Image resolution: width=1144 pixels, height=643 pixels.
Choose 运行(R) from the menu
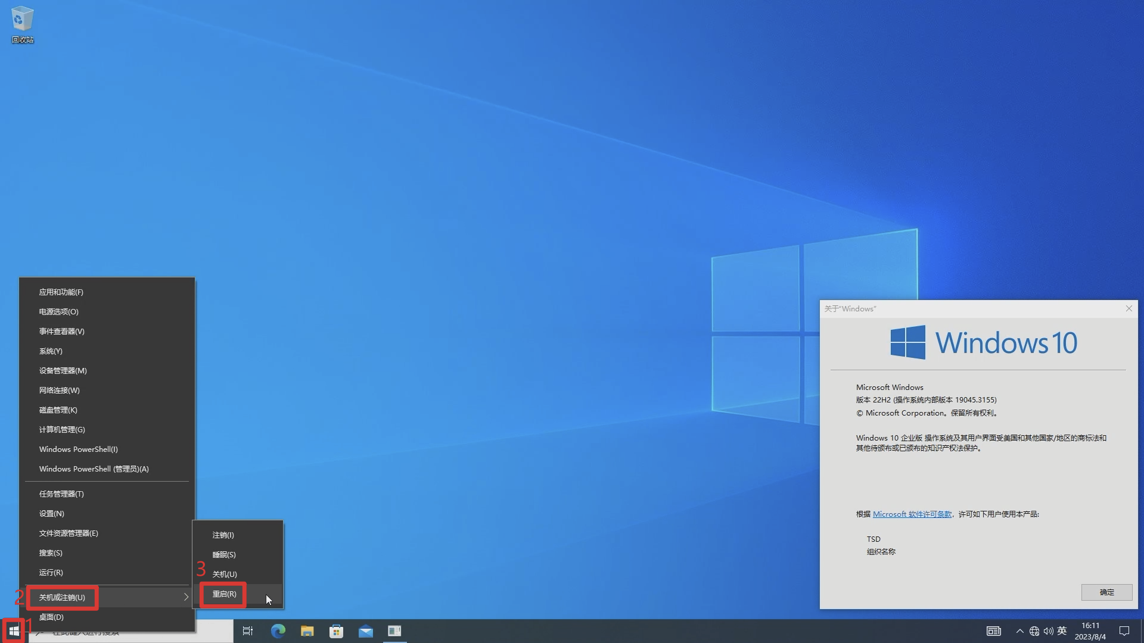[107, 573]
